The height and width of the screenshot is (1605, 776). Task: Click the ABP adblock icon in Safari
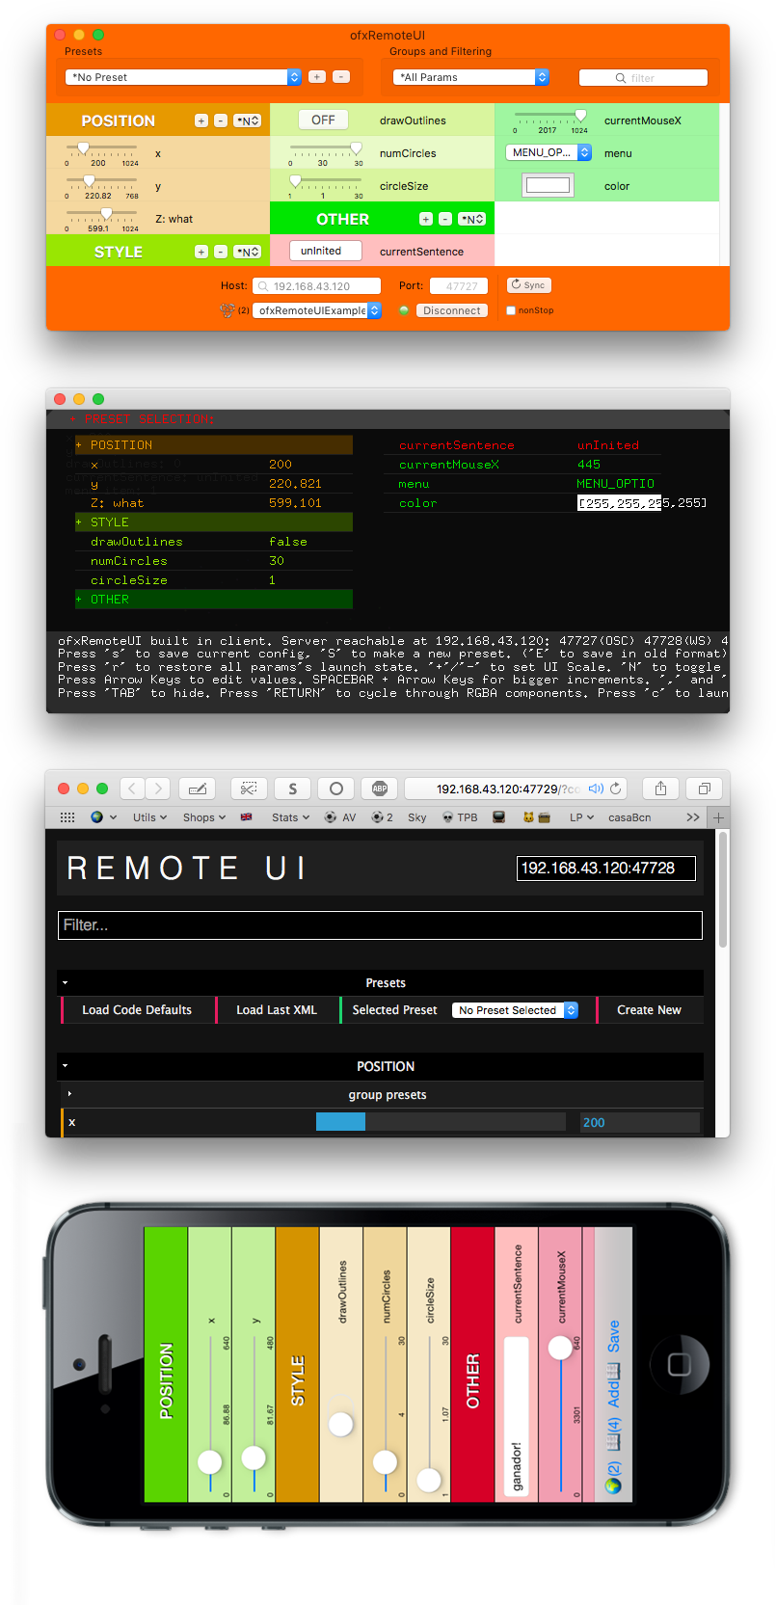coord(380,789)
